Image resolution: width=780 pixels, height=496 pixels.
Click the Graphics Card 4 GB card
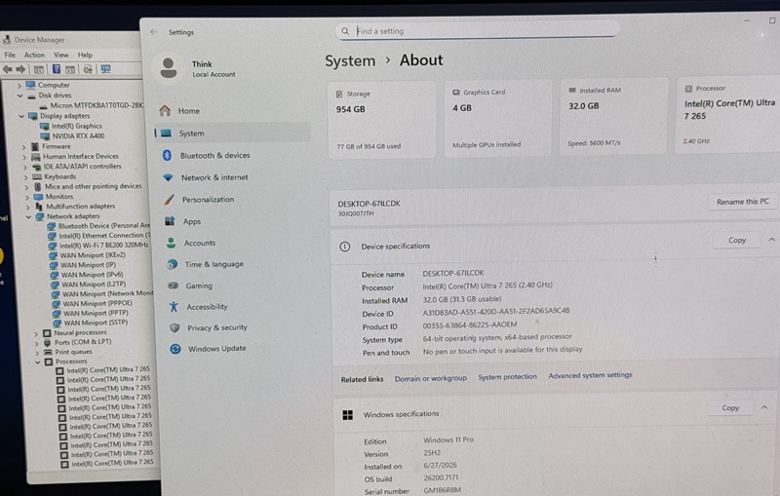(498, 118)
